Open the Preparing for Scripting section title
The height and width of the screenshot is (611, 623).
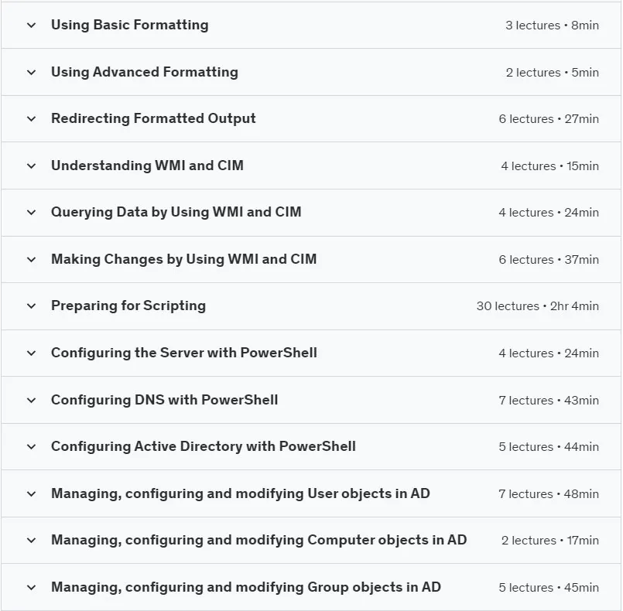coord(128,305)
